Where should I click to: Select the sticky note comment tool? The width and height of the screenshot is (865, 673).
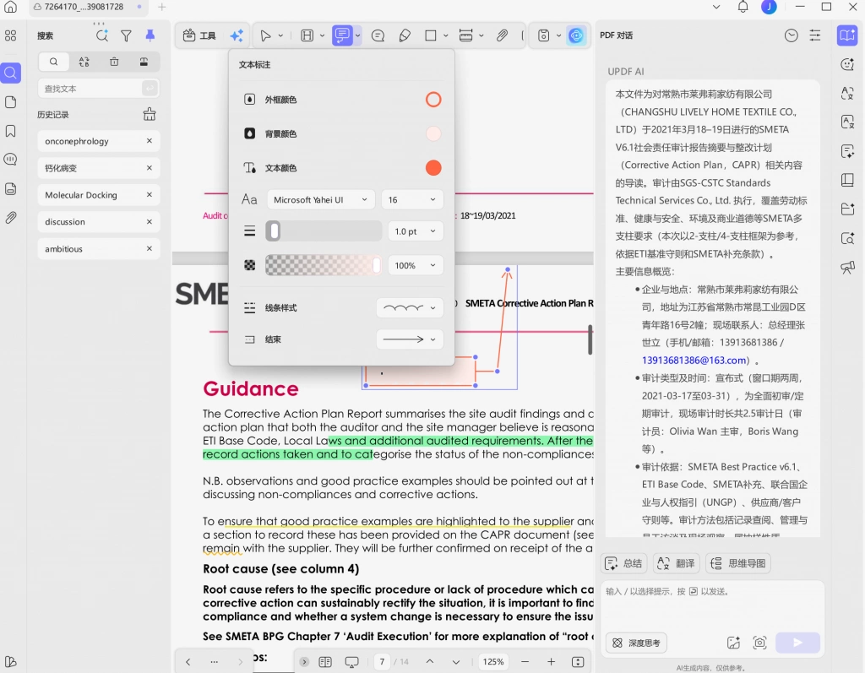pos(378,35)
